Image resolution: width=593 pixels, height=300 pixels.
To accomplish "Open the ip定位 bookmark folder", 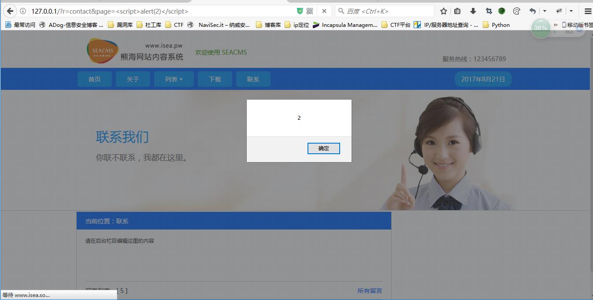I will pos(297,25).
